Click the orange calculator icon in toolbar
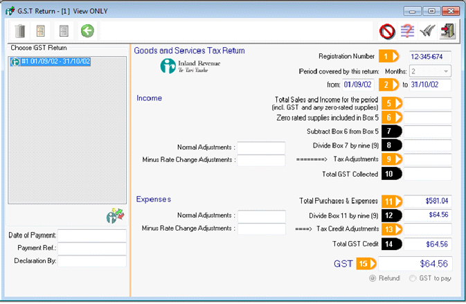 [x=42, y=30]
